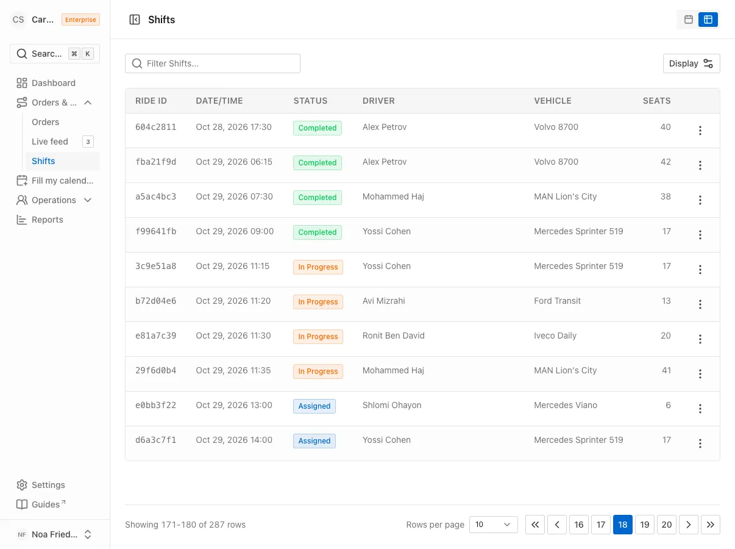Open the Rows per page dropdown

(x=494, y=525)
